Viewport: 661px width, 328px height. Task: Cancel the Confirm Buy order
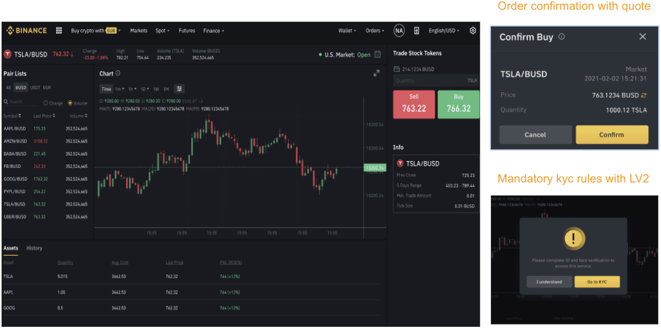tap(535, 135)
